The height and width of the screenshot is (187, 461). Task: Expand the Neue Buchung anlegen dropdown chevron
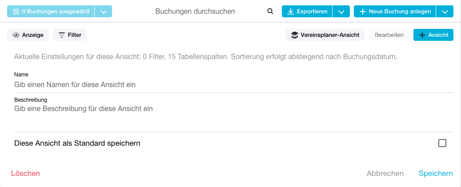point(445,12)
